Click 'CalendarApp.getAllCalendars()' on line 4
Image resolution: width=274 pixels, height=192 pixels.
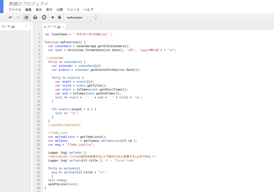click(102, 46)
